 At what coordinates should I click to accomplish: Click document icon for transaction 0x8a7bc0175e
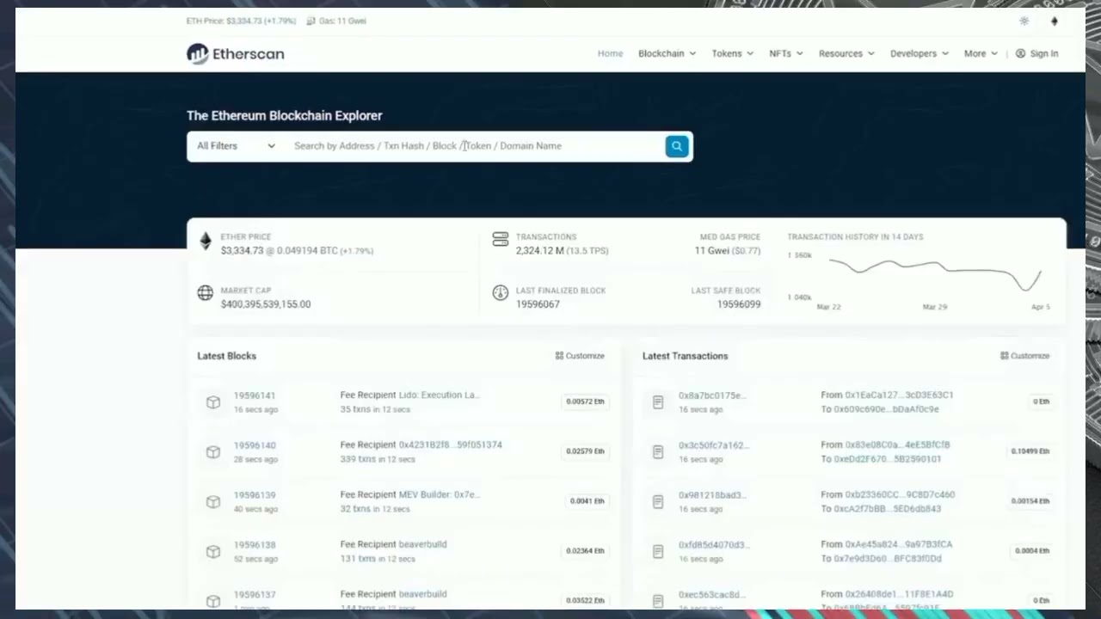point(658,401)
